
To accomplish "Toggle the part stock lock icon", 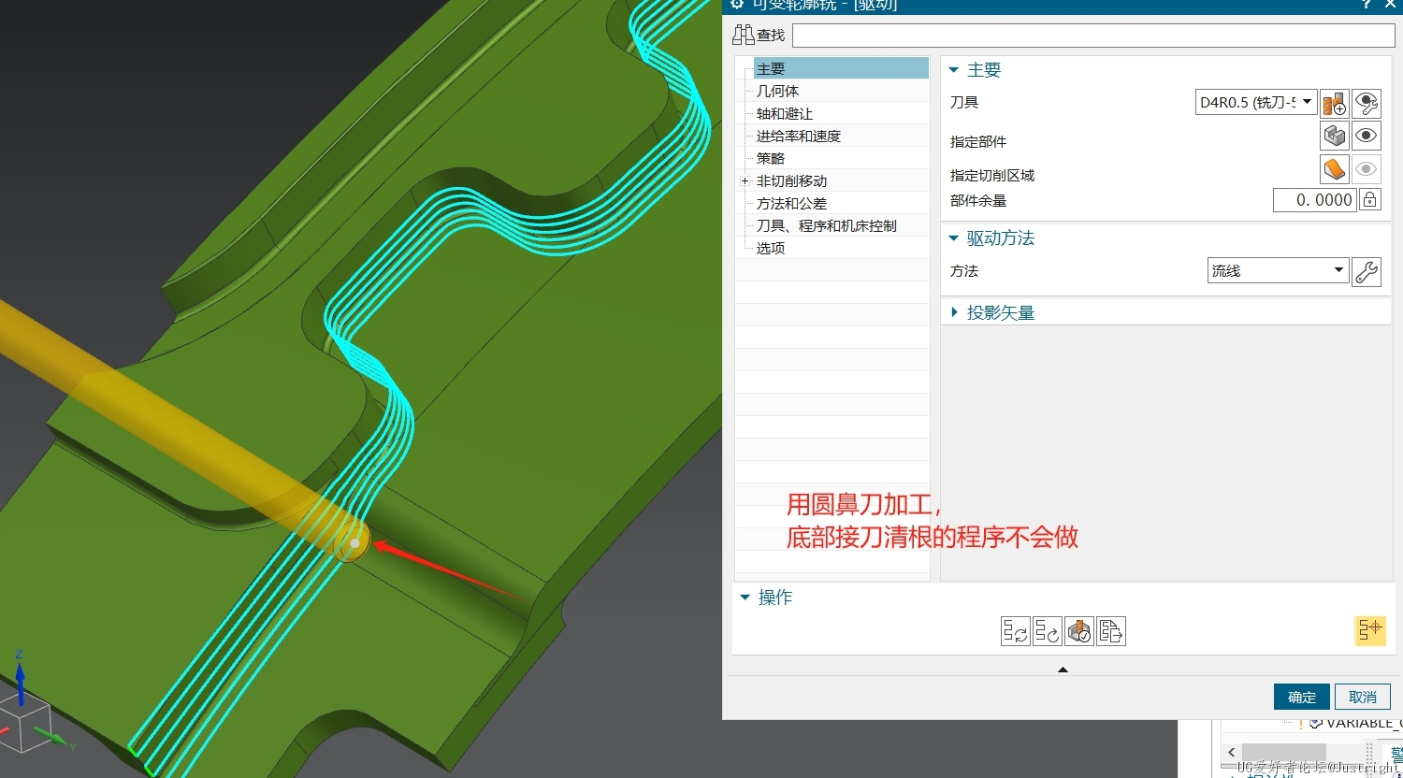I will coord(1369,199).
